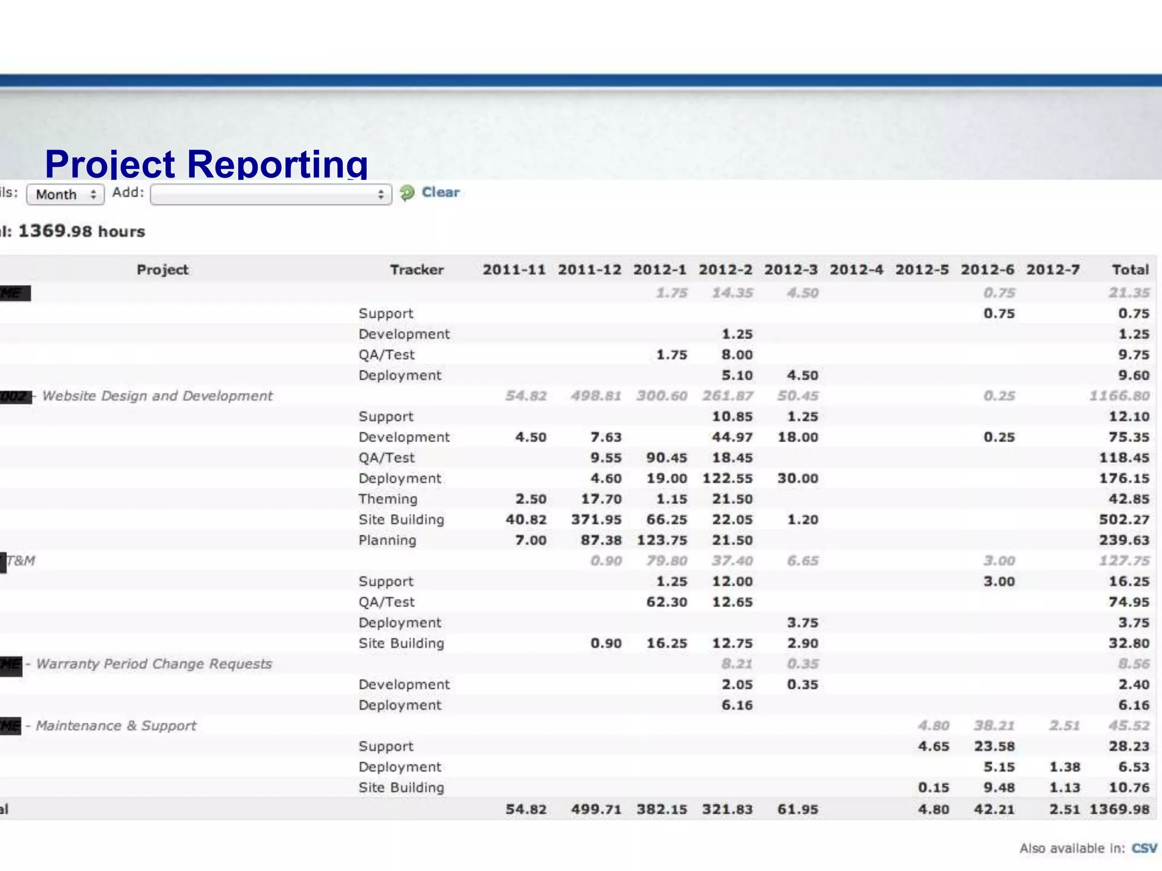Screen dimensions: 1162x871
Task: Click the 28.23 Support total
Action: coord(1129,746)
